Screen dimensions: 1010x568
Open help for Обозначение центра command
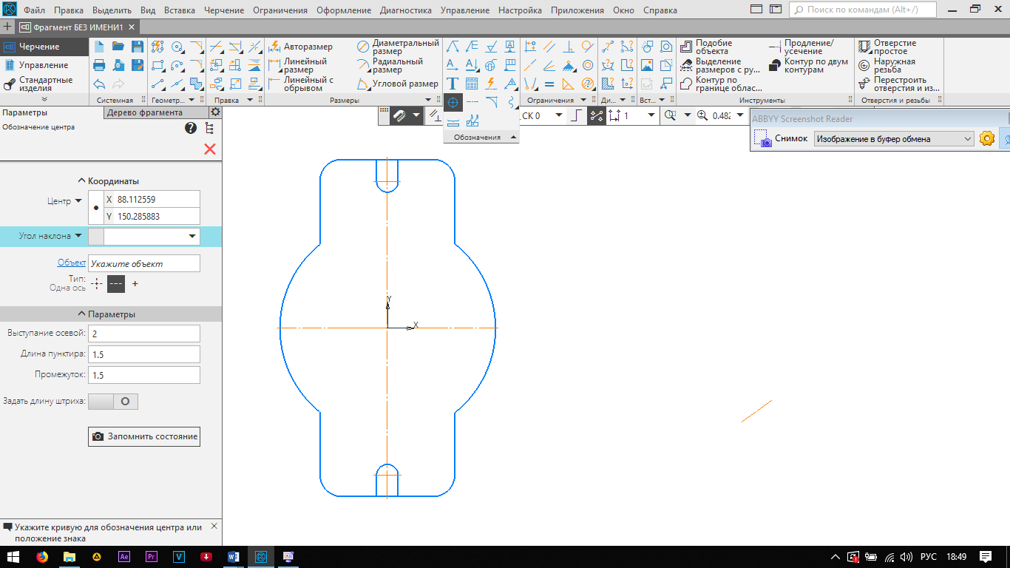[191, 128]
